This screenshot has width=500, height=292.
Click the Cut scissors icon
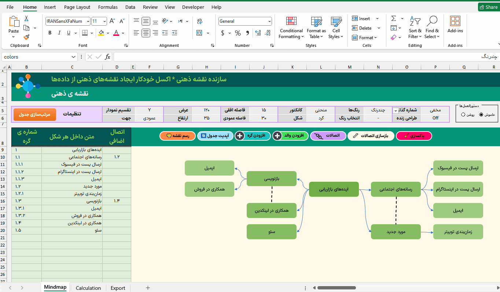[x=26, y=19]
